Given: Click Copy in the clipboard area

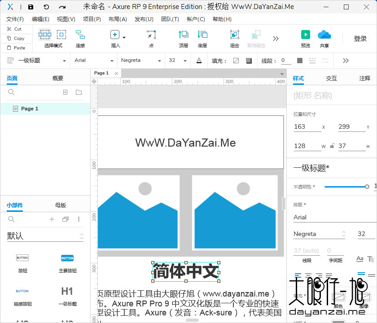Looking at the screenshot, I should pos(16,38).
